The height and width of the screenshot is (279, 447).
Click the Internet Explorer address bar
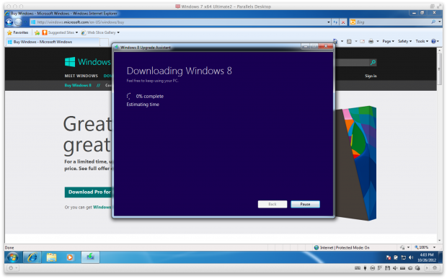click(x=180, y=22)
